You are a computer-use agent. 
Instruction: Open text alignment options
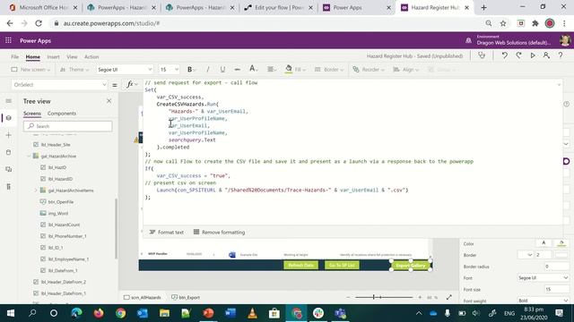coord(271,70)
